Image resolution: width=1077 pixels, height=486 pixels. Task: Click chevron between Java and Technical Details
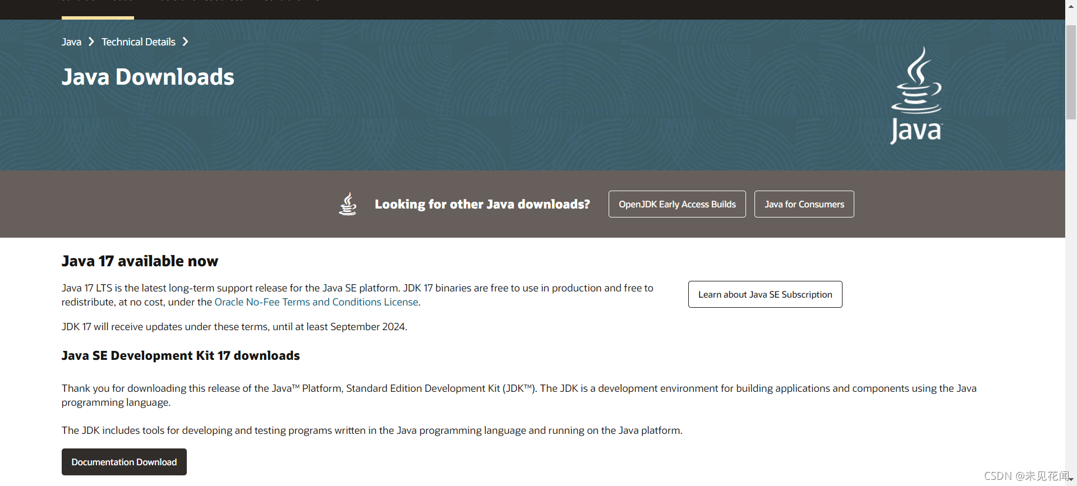point(91,42)
